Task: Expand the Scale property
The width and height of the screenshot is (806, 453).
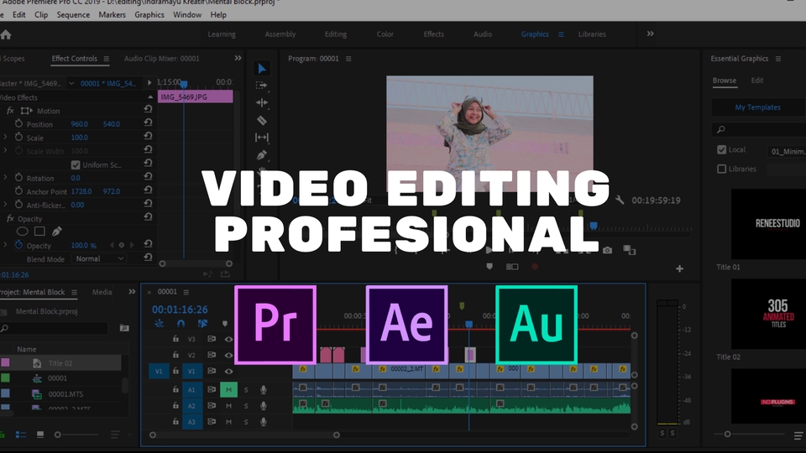Action: pyautogui.click(x=6, y=137)
